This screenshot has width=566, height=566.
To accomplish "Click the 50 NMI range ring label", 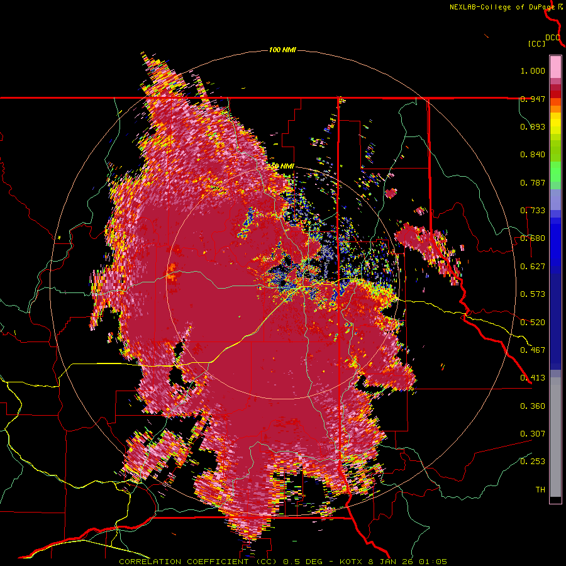I will [282, 166].
